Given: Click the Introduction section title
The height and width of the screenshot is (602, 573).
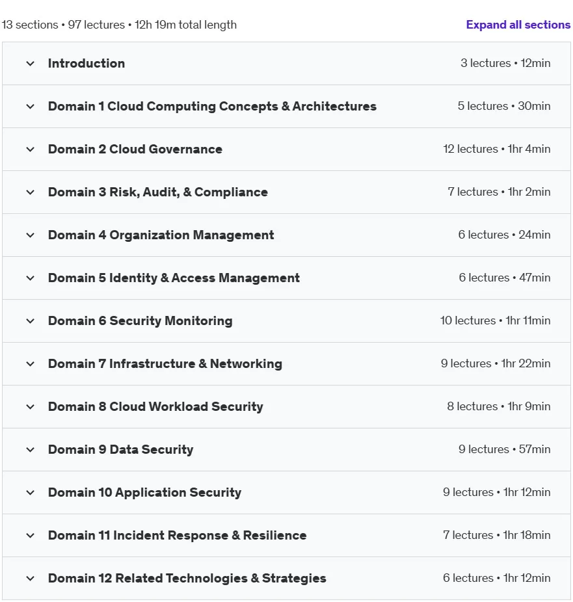Looking at the screenshot, I should [87, 63].
